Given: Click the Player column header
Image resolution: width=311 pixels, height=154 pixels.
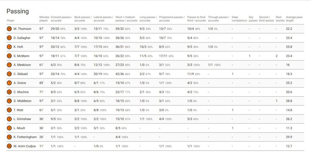Looking at the screenshot, I should 11,20.
